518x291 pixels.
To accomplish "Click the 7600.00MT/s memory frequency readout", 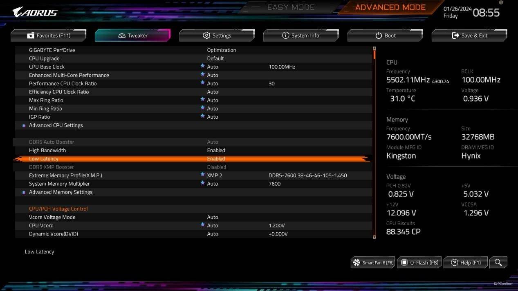I will tap(409, 137).
